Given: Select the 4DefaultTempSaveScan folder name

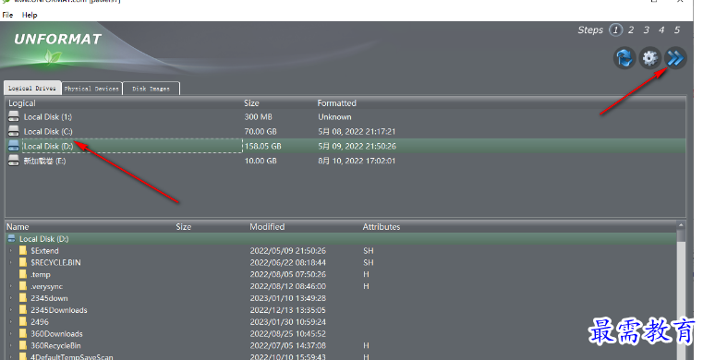Looking at the screenshot, I should [72, 357].
